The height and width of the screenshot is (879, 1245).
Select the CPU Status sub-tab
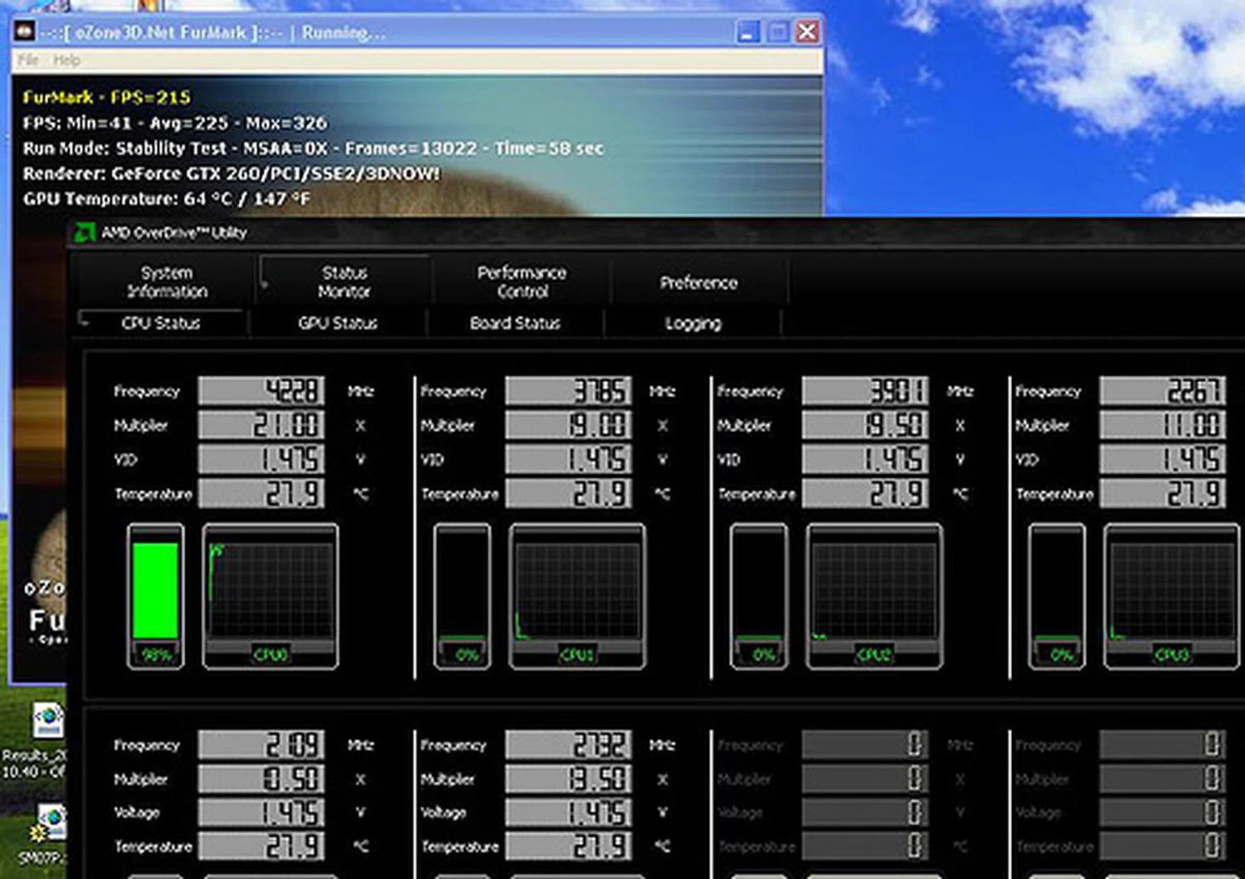click(161, 323)
